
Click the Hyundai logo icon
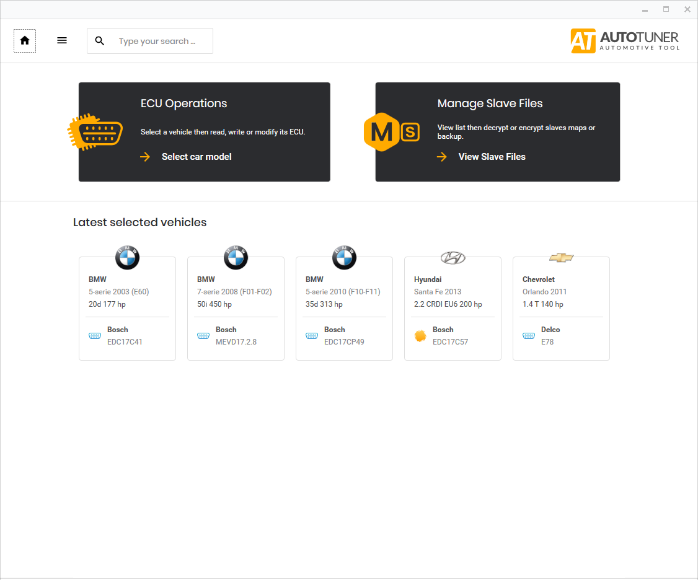(x=453, y=258)
